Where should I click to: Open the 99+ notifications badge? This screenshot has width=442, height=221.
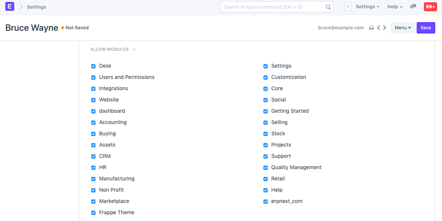pyautogui.click(x=430, y=7)
